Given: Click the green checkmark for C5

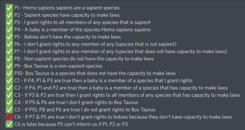Looking at the screenshot, I should 9,110.
